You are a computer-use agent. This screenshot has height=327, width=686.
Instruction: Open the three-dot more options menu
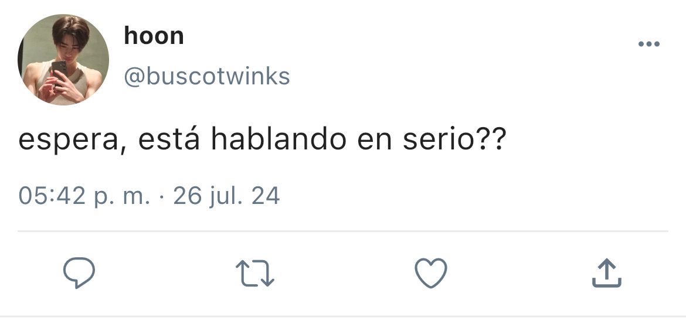point(649,44)
